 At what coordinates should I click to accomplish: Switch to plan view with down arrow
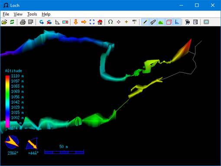(x=76, y=22)
